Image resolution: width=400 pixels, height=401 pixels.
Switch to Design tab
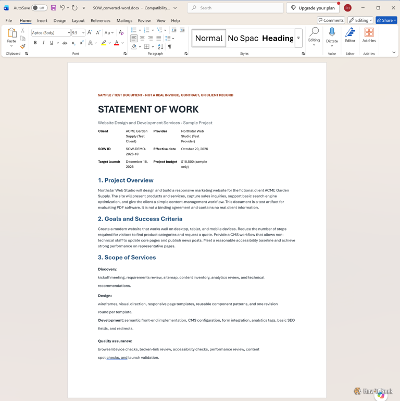click(60, 20)
